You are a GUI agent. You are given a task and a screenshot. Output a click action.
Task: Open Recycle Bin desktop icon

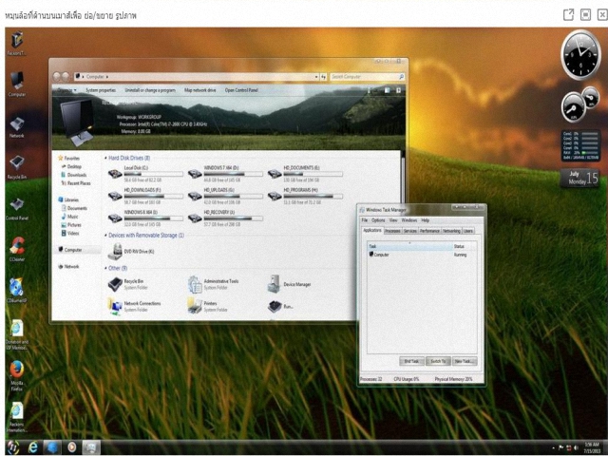point(17,167)
